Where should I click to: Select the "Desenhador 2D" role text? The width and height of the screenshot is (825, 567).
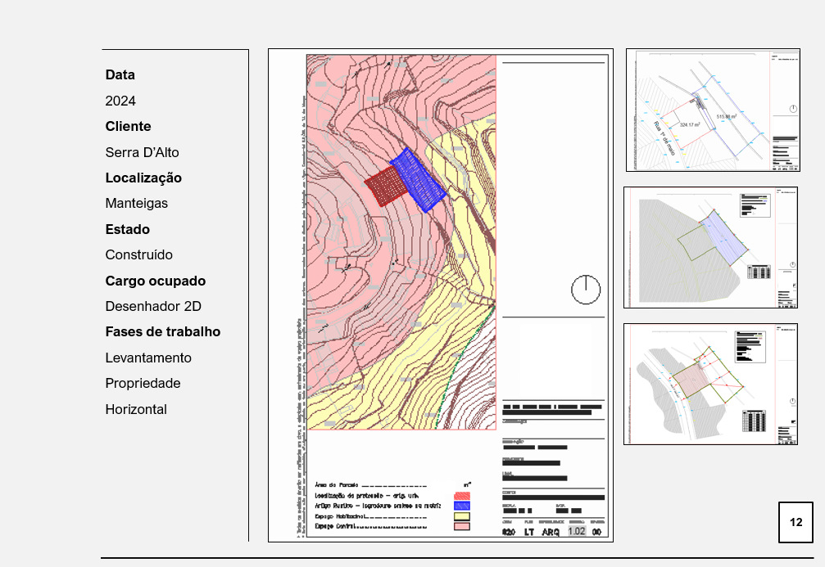[x=153, y=306]
